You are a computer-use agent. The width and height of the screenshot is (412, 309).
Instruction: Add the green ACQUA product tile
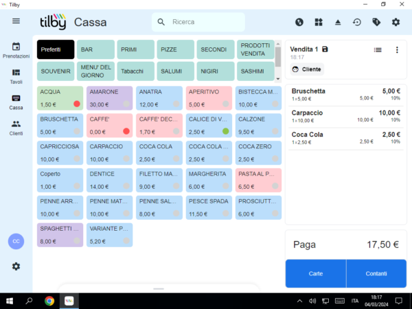[x=59, y=98]
